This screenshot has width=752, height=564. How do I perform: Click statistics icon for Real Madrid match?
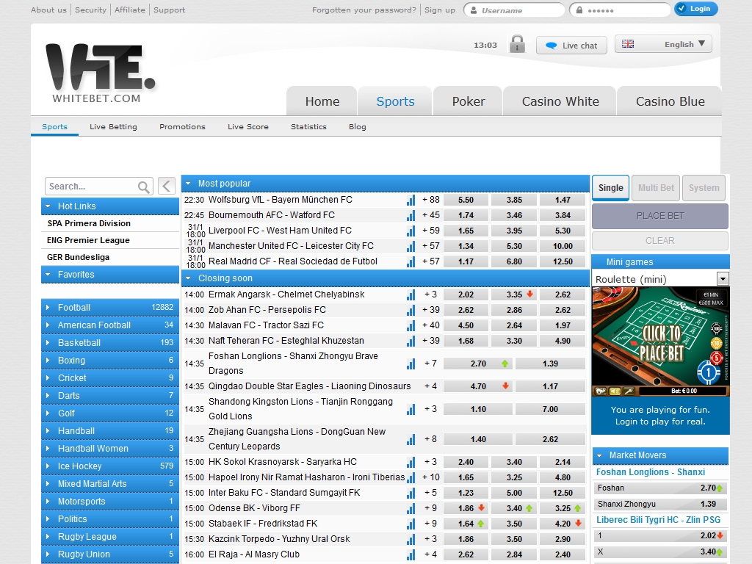pyautogui.click(x=411, y=261)
